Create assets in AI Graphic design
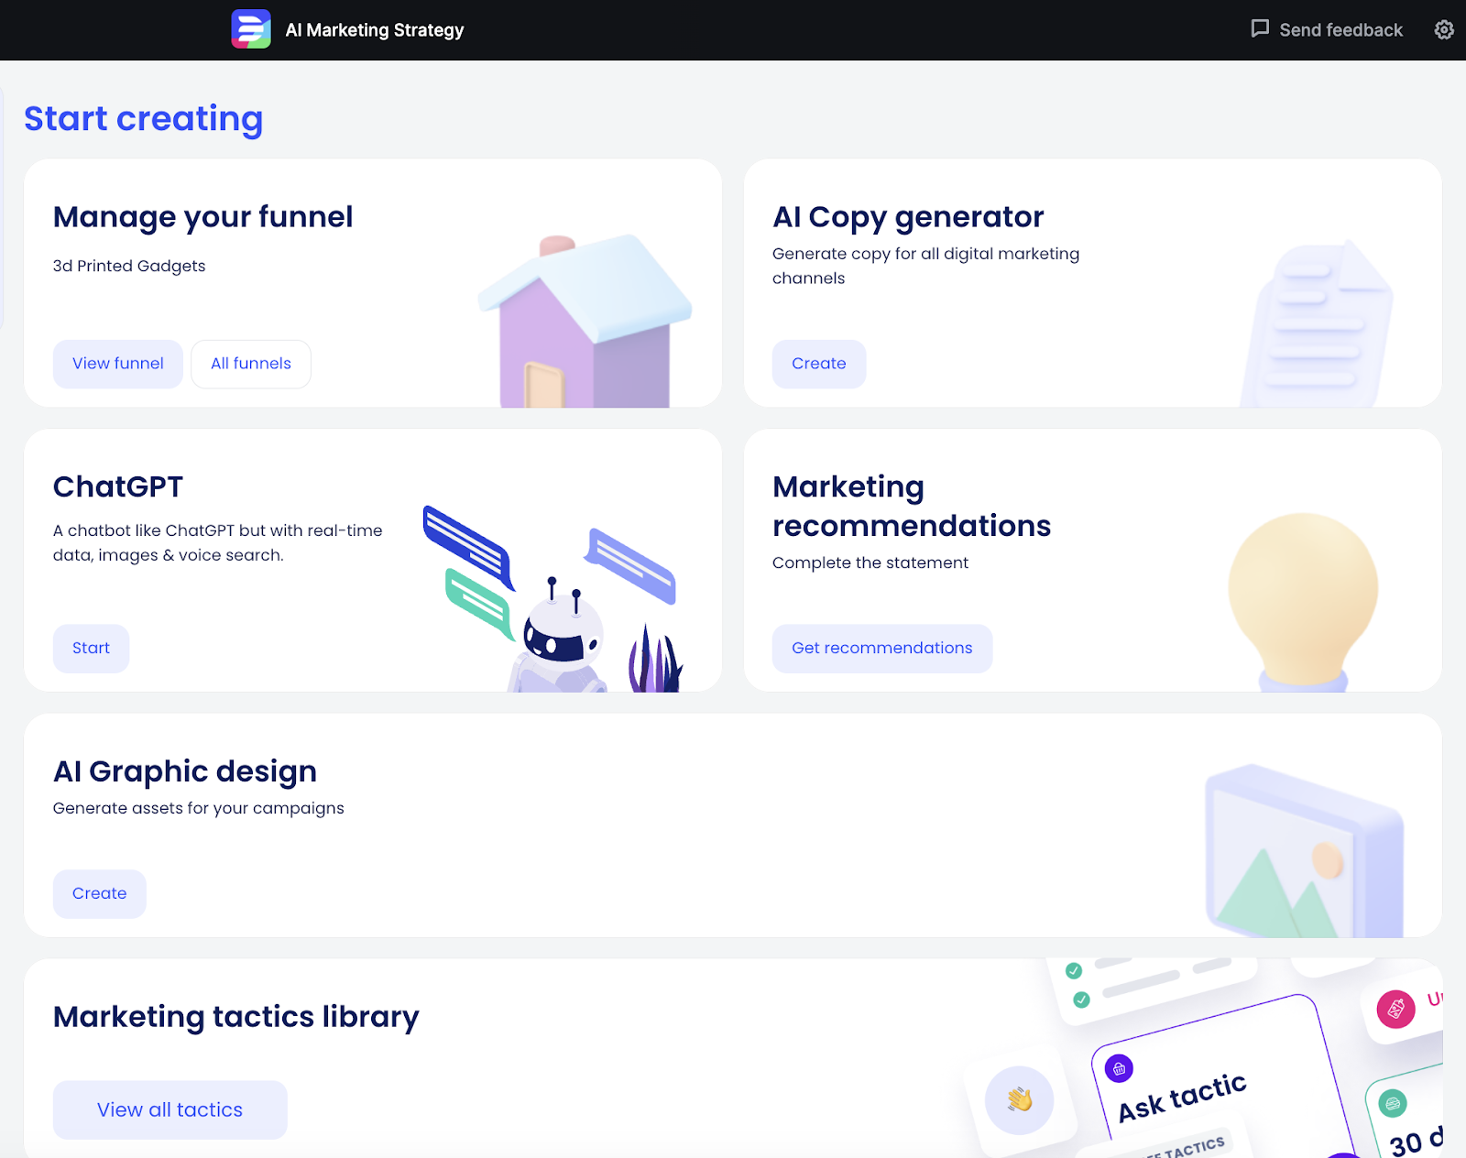This screenshot has height=1158, width=1466. click(99, 893)
